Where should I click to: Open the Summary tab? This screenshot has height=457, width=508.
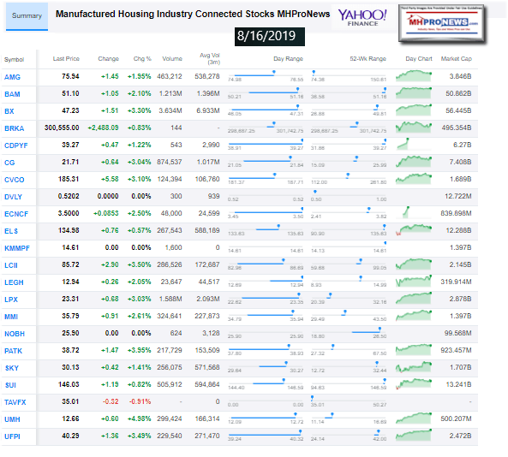click(x=27, y=16)
